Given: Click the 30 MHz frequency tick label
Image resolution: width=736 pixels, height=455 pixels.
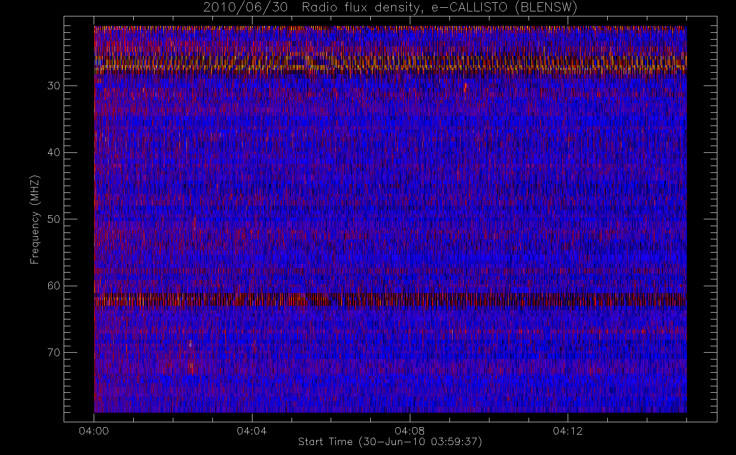Looking at the screenshot, I should [x=54, y=86].
